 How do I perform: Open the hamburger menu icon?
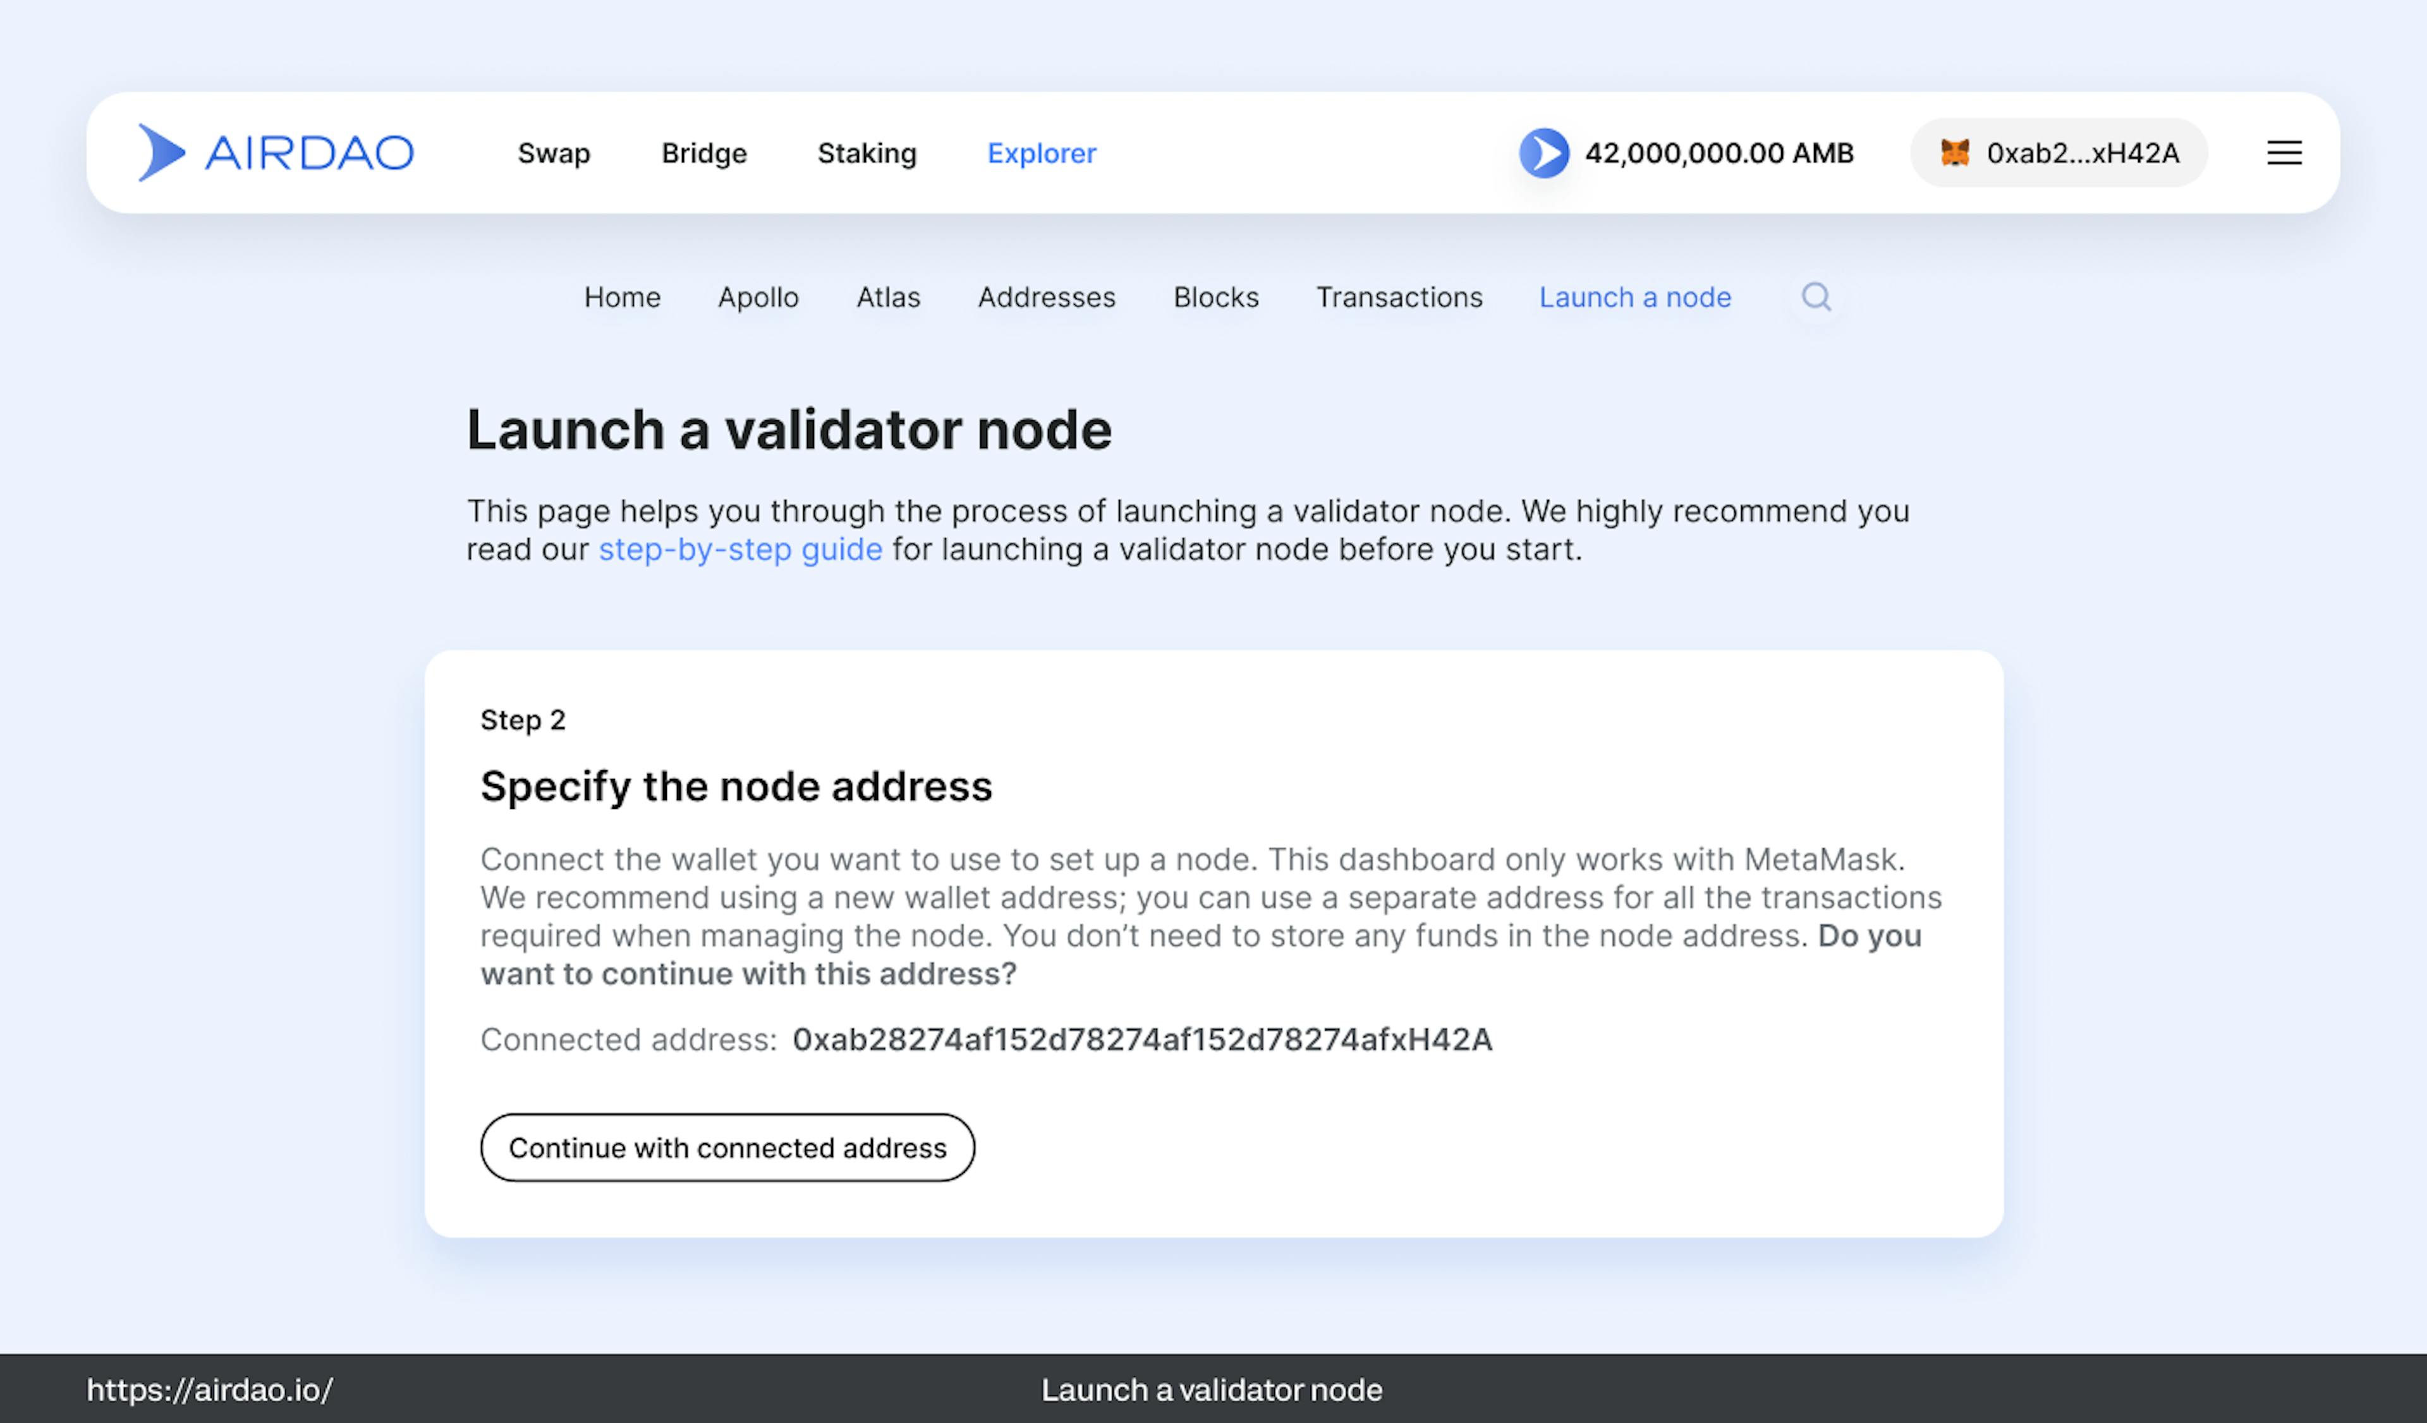(2284, 153)
